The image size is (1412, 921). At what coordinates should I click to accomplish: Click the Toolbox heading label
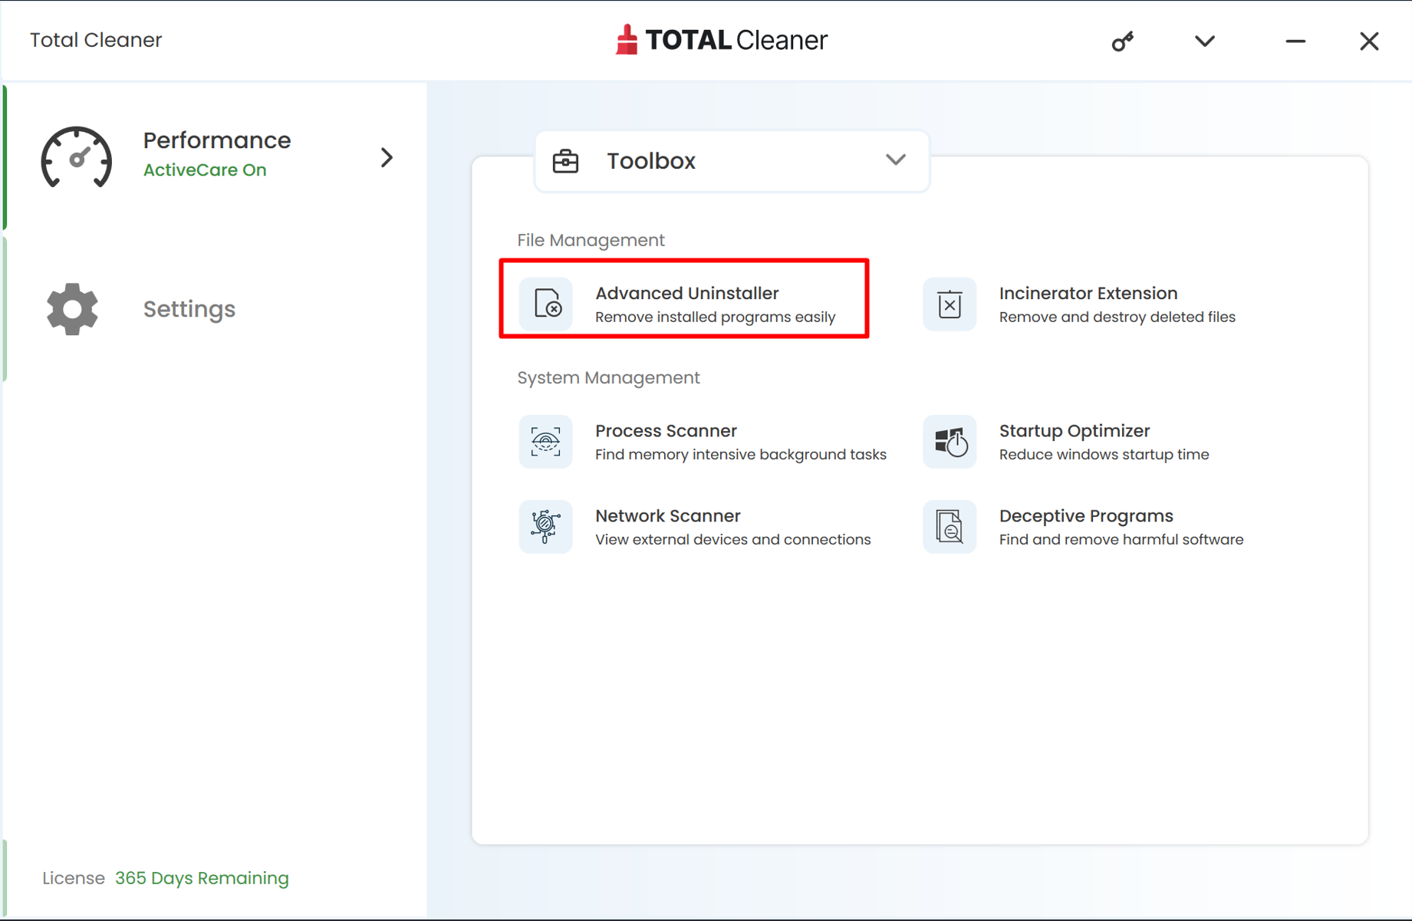[651, 161]
